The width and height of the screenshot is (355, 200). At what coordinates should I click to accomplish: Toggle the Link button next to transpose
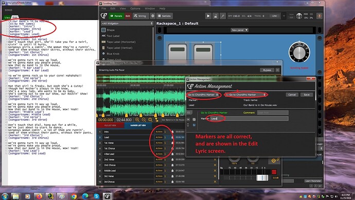(274, 16)
